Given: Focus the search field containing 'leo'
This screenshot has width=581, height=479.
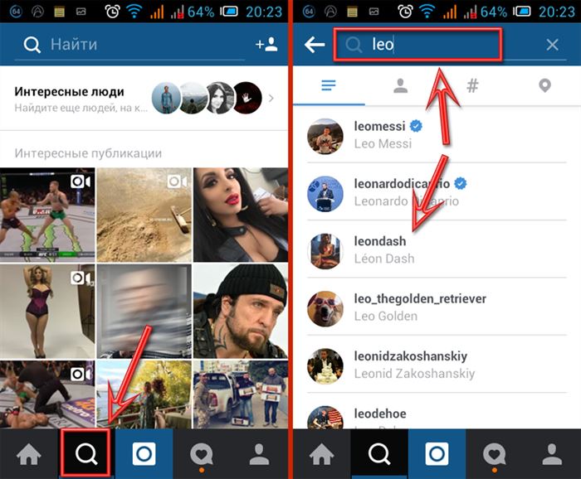Looking at the screenshot, I should 417,45.
